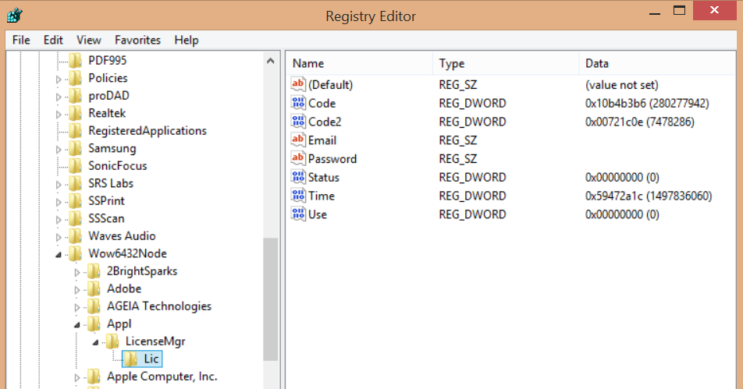Click the SSScan folder icon

coord(76,218)
